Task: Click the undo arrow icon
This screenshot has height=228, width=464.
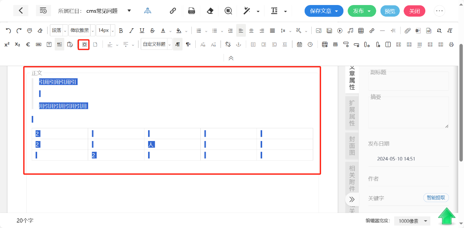Action: [8, 31]
